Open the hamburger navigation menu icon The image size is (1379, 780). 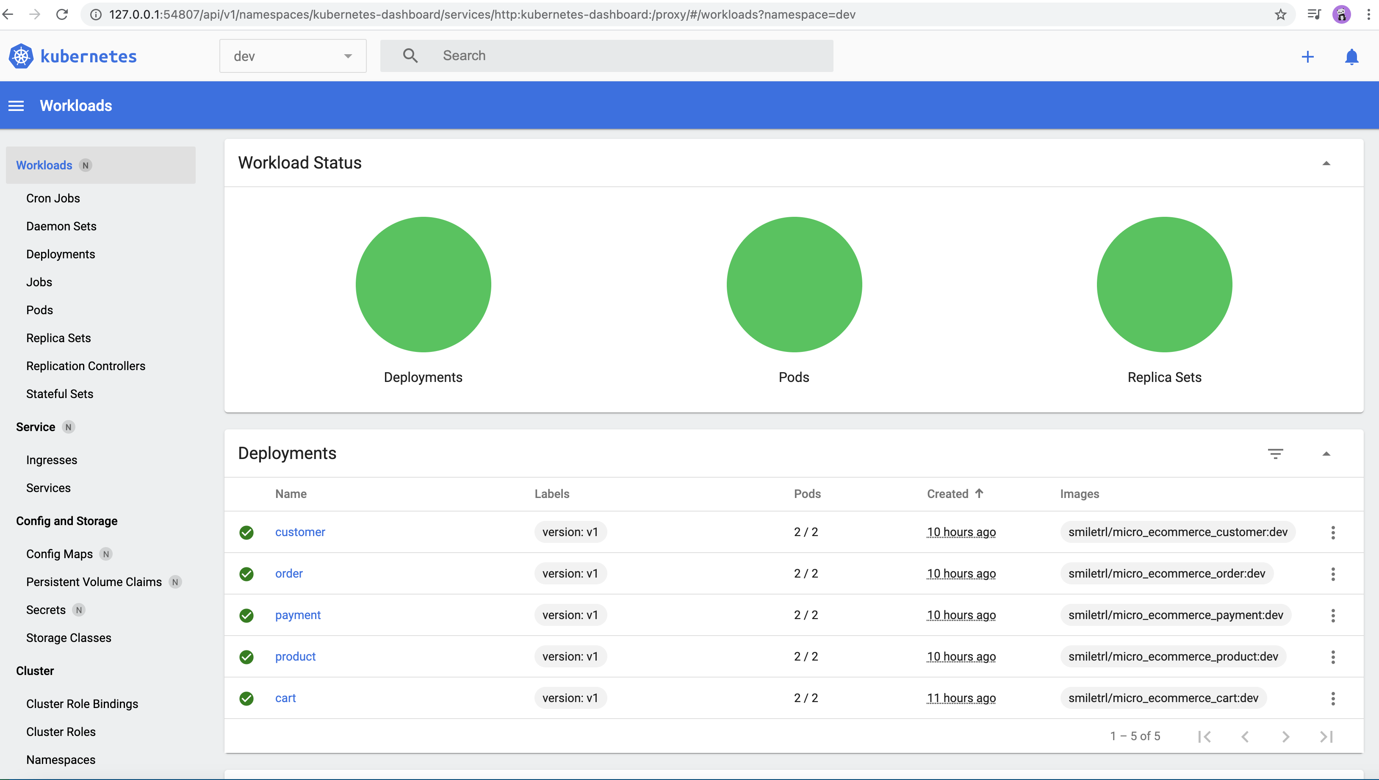pos(16,105)
